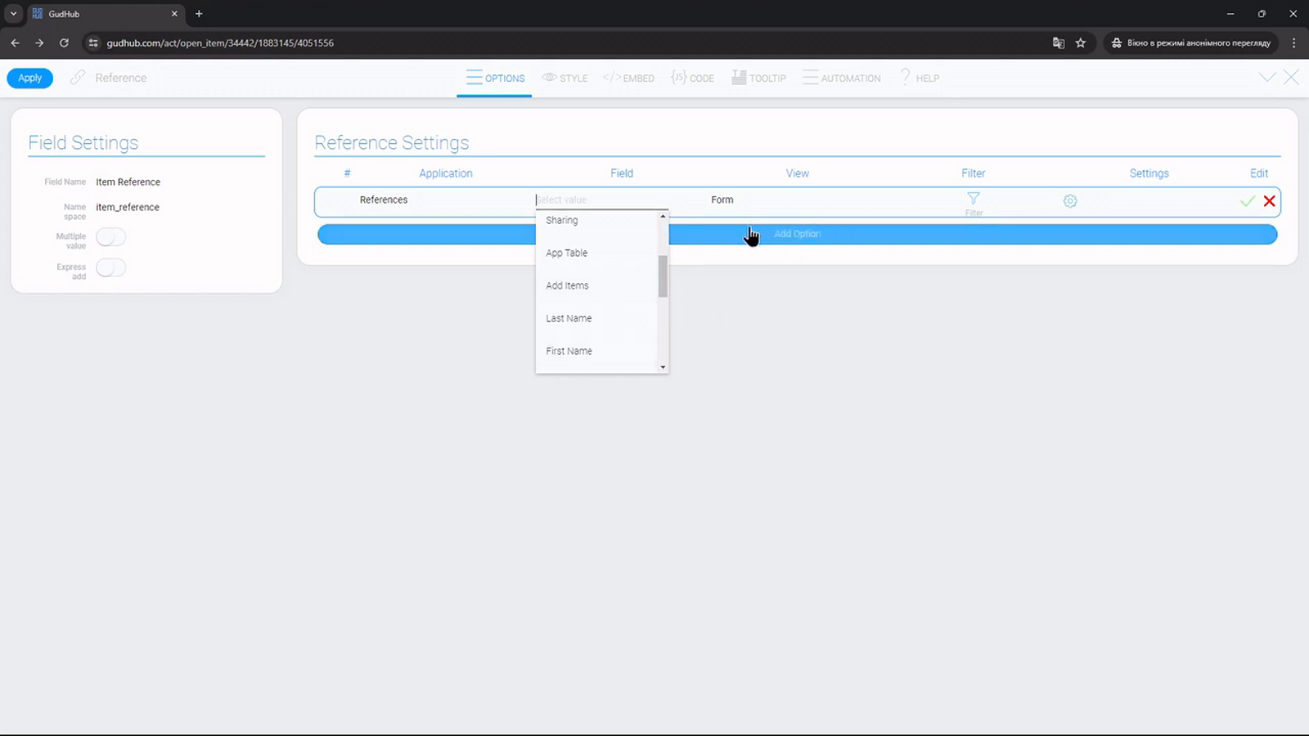Select First Name from the dropdown list
This screenshot has height=736, width=1309.
coord(596,351)
